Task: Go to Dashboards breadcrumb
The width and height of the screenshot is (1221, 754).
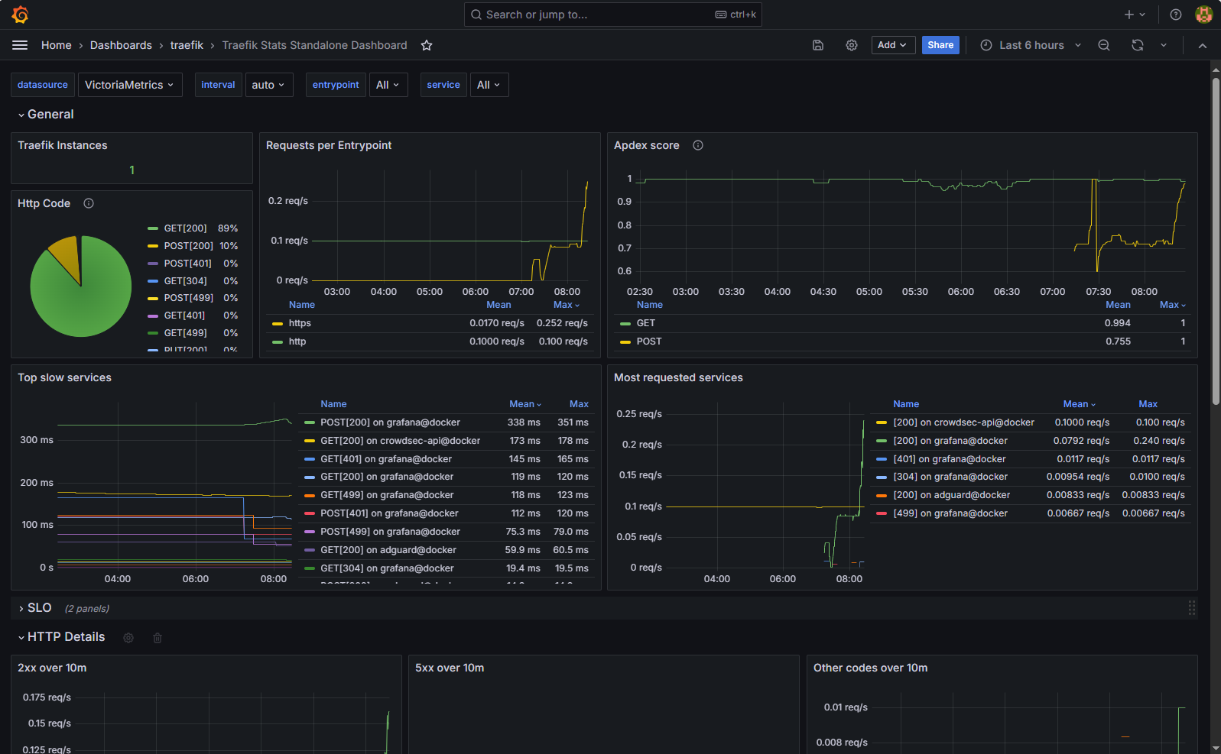Action: (121, 45)
